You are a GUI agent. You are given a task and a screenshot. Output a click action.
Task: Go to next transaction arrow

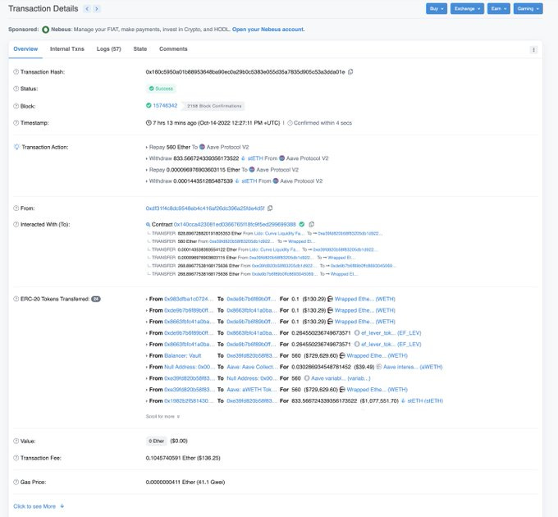pos(97,9)
